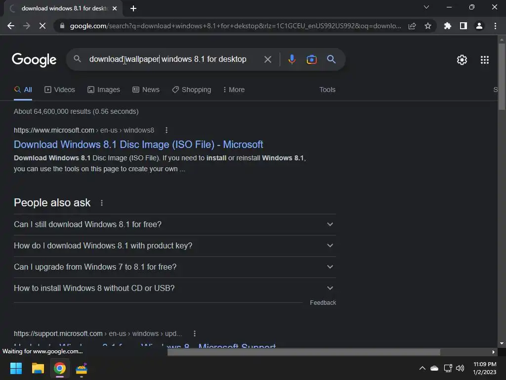Stop loading the page
This screenshot has width=506, height=380.
pos(42,26)
